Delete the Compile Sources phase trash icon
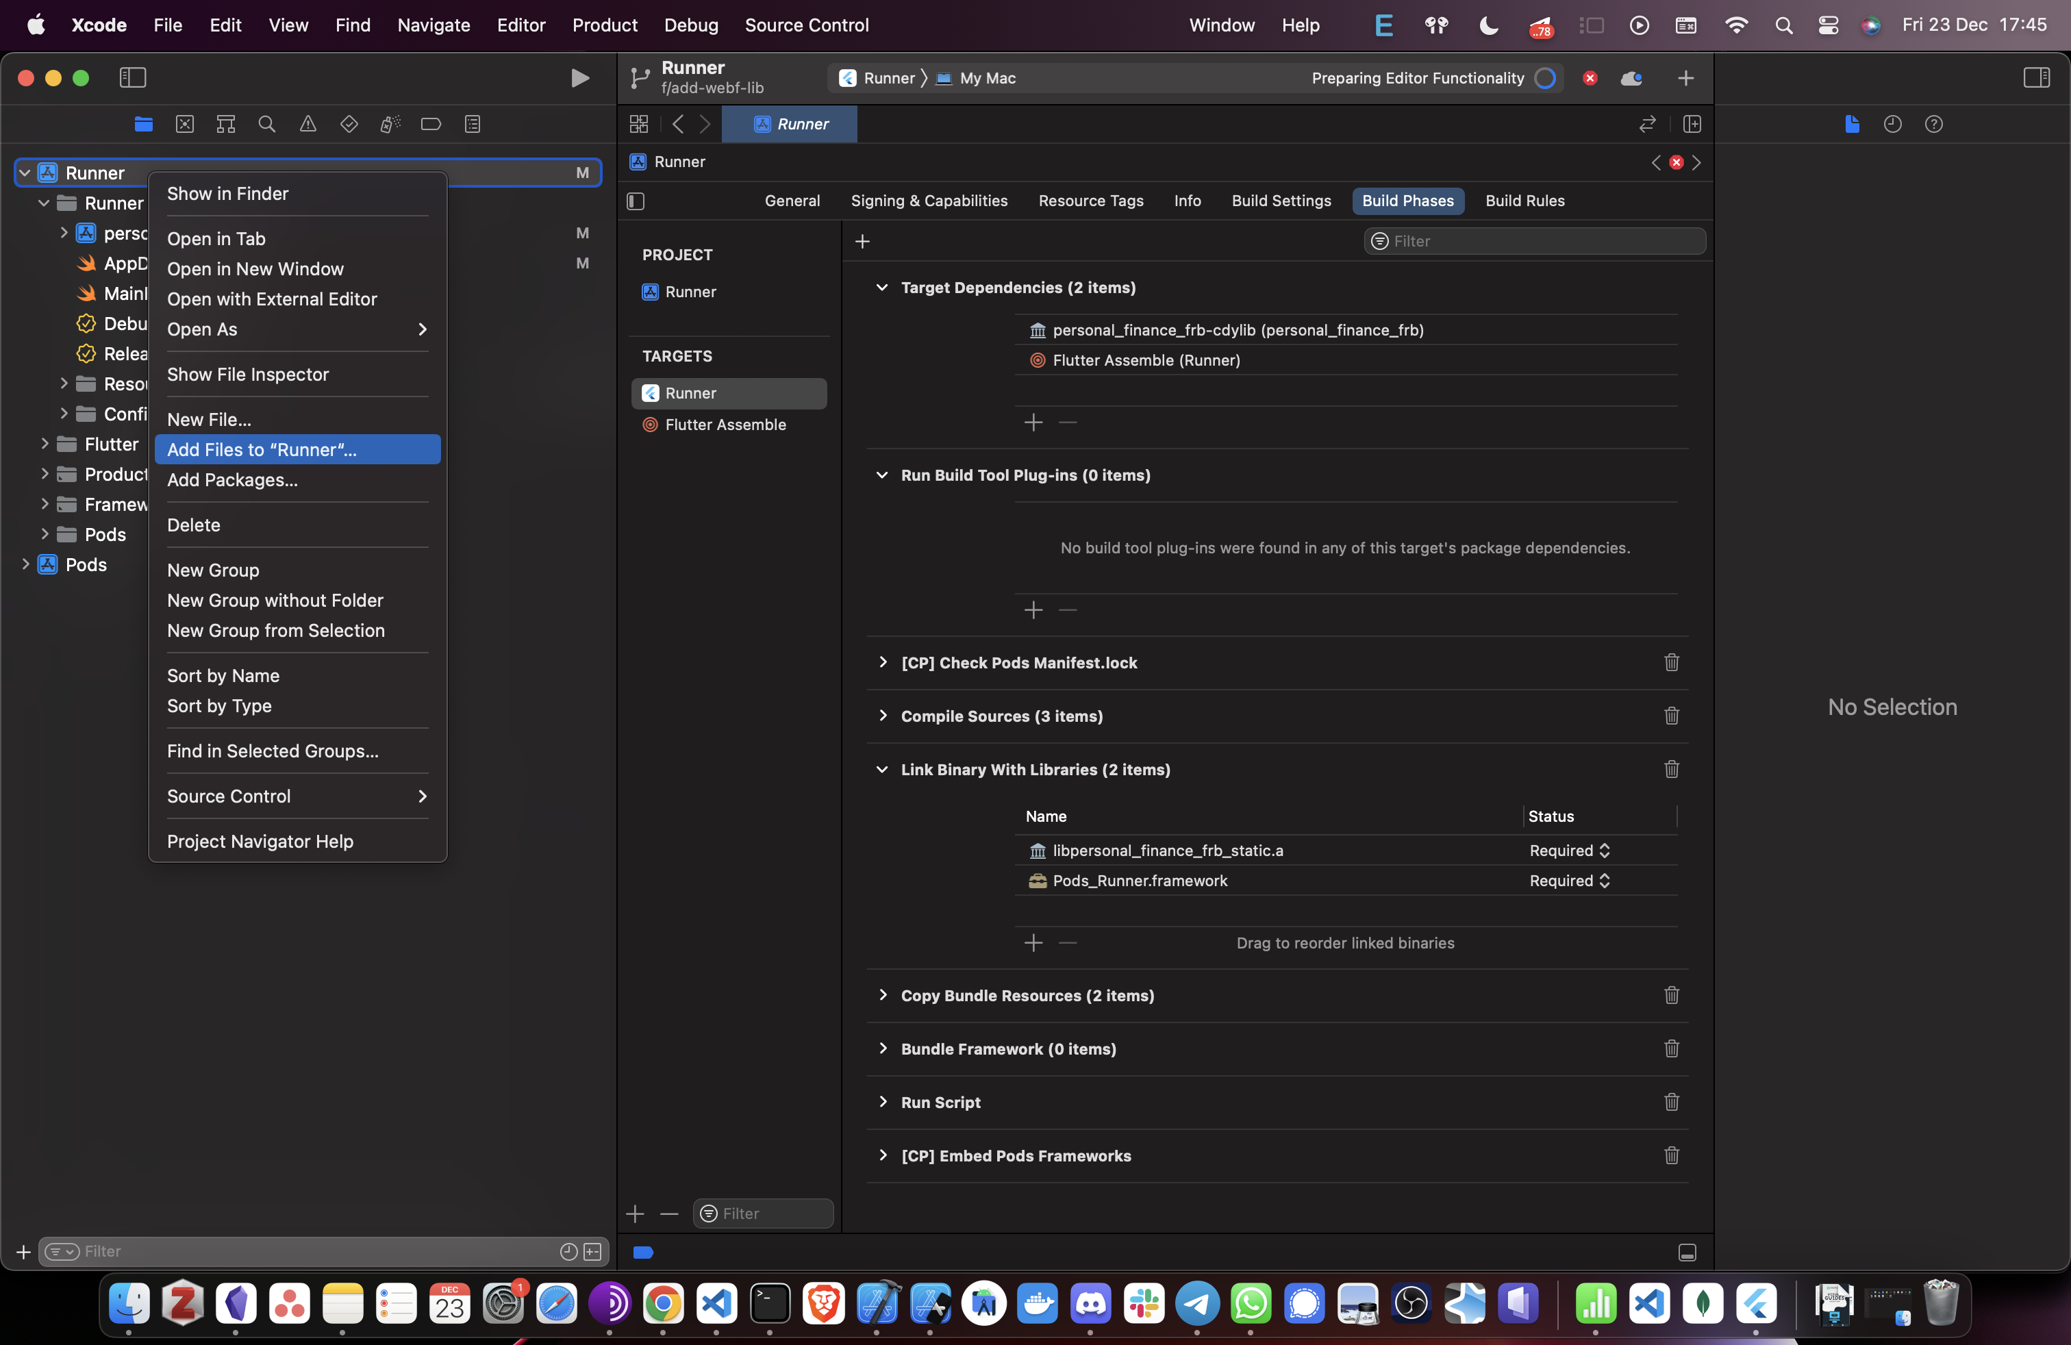This screenshot has height=1345, width=2071. pos(1672,716)
